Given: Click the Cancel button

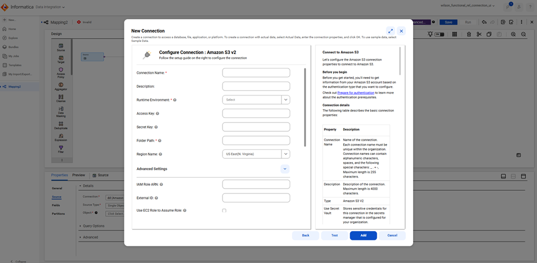Looking at the screenshot, I should pos(392,235).
